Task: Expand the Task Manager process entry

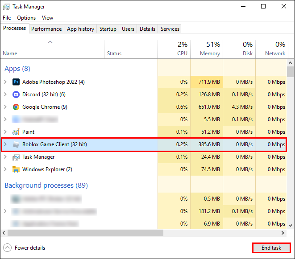Action: pyautogui.click(x=5, y=157)
